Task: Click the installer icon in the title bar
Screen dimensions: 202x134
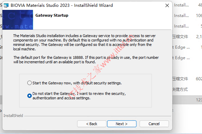Action: (x=6, y=5)
